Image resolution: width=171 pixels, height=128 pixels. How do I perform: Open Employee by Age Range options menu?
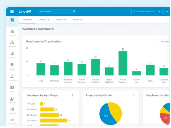73,95
